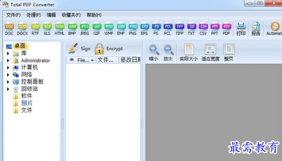
Task: Open the 处理(P) menu
Action: tap(34, 15)
